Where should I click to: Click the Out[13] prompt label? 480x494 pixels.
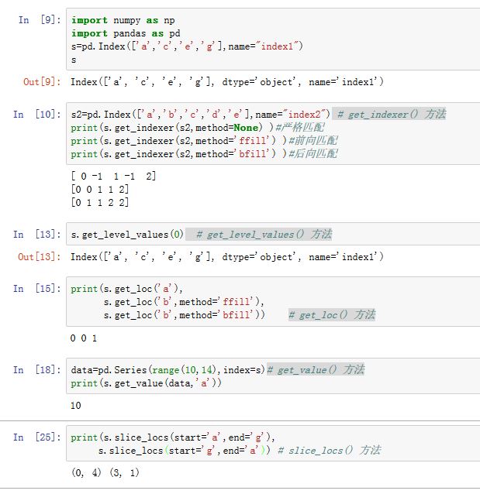tap(41, 256)
